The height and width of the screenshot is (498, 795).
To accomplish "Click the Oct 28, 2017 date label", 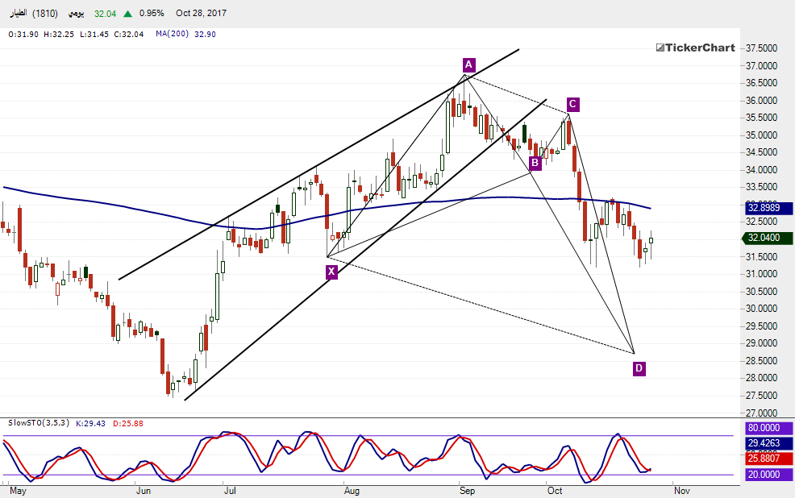I will (x=202, y=14).
